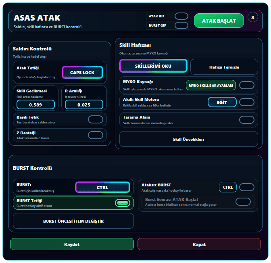The height and width of the screenshot is (263, 271).
Task: Click the Saldırı Kontrolü heading
Action: pyautogui.click(x=32, y=49)
